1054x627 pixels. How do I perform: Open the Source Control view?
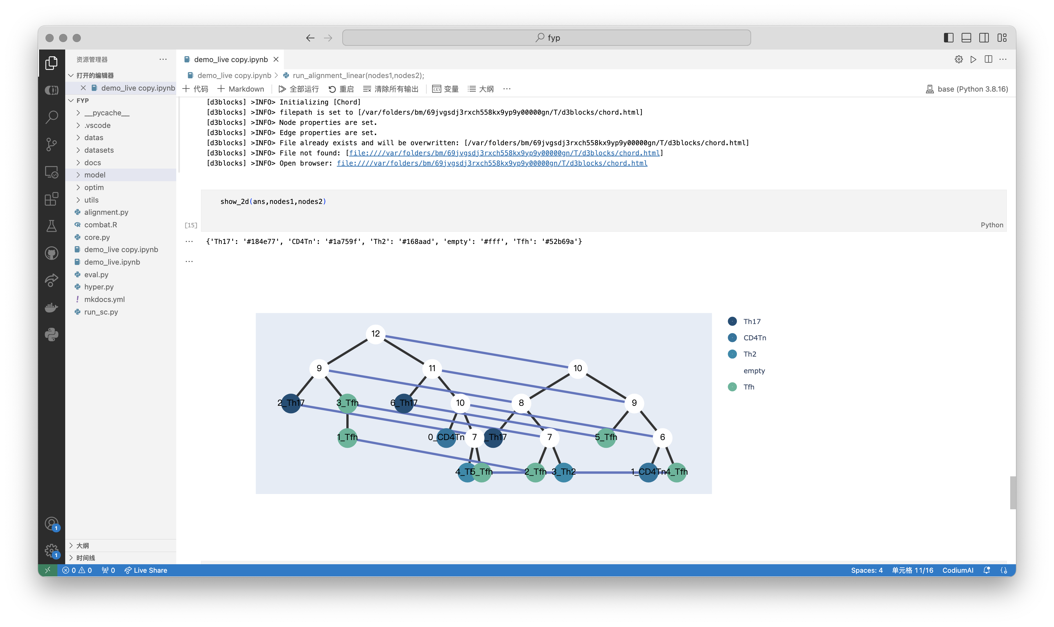click(x=52, y=145)
